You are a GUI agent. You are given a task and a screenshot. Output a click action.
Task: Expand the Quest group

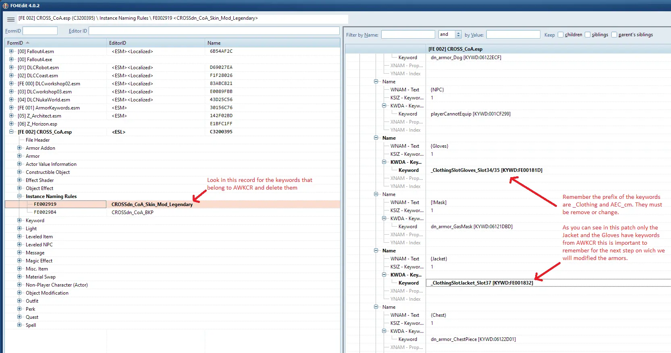coord(19,317)
